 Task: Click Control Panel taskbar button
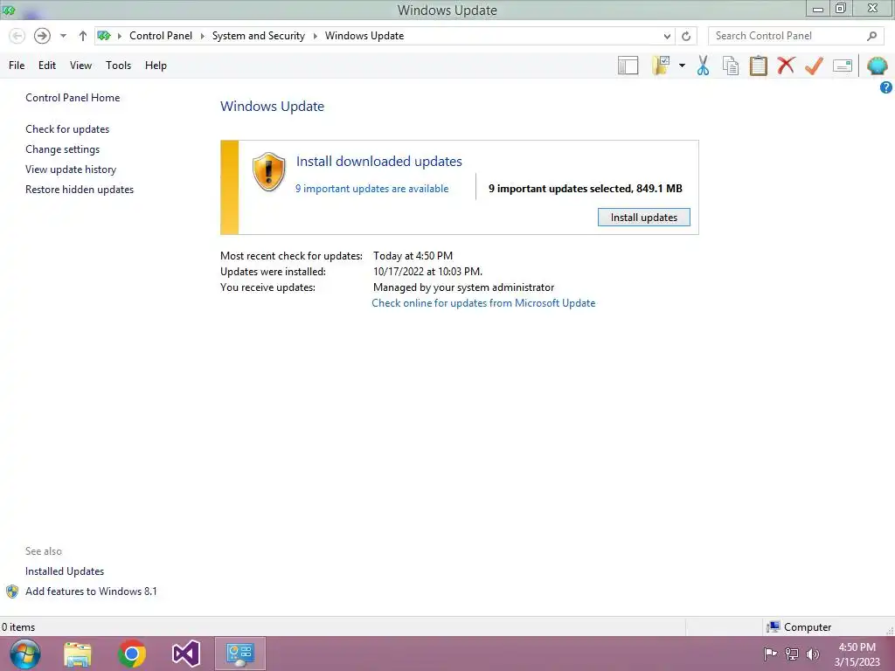239,654
